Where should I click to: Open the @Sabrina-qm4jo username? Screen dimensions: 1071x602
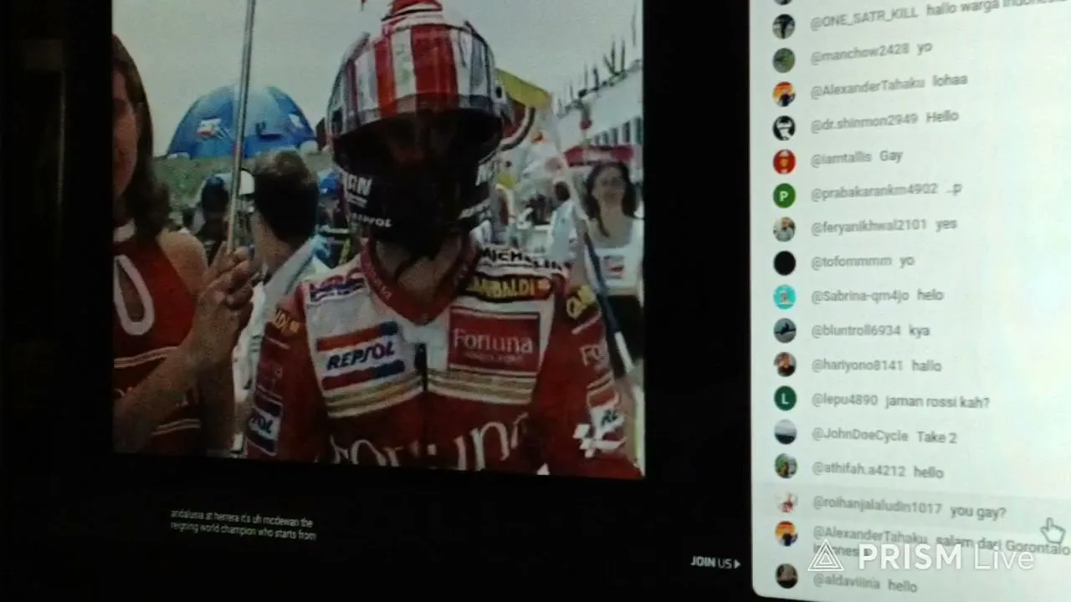pyautogui.click(x=859, y=296)
